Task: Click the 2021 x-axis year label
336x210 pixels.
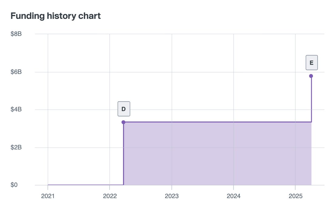Action: [x=48, y=196]
